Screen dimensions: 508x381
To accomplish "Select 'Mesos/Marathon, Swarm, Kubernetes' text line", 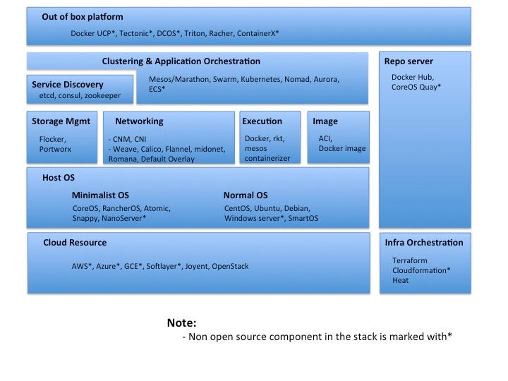I will [244, 79].
